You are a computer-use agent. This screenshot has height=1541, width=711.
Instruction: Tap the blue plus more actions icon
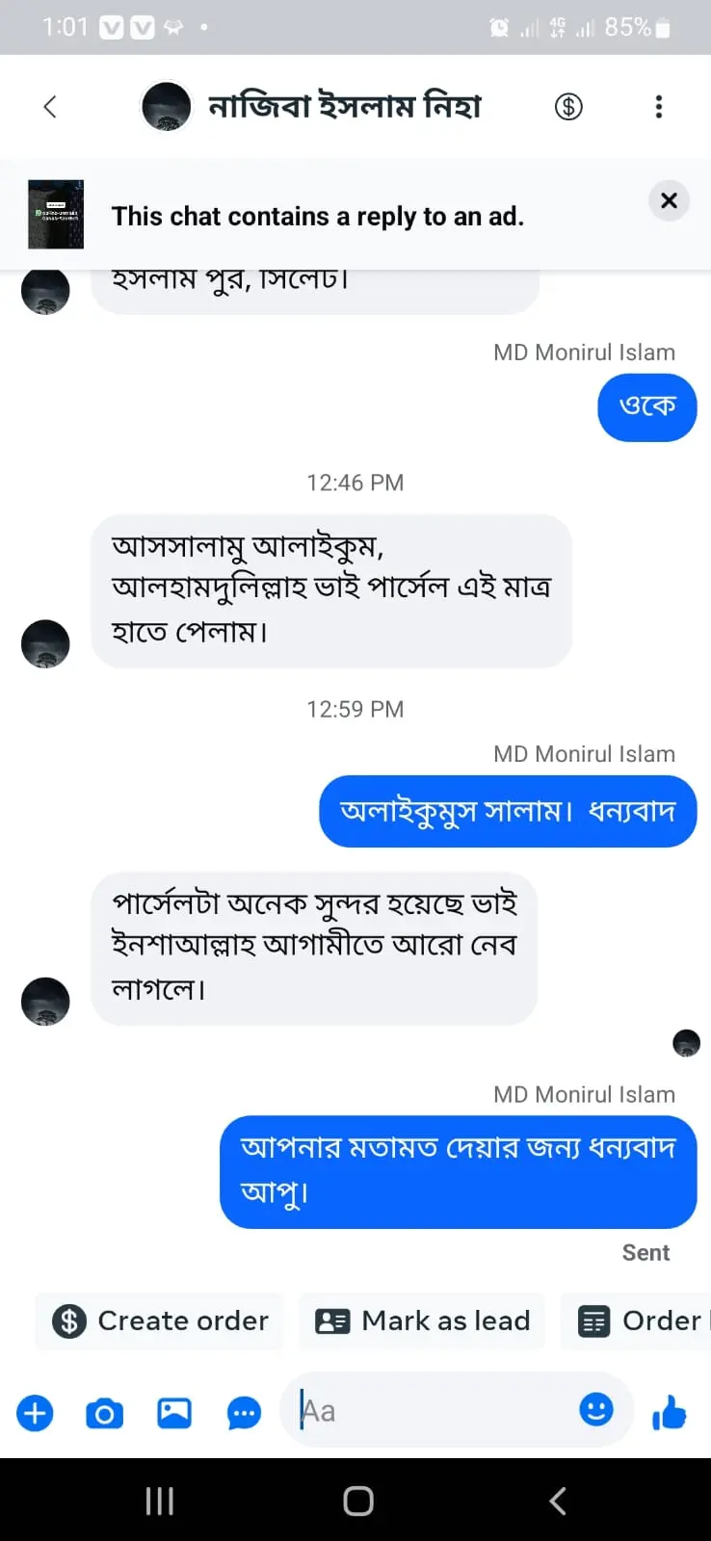[35, 1413]
